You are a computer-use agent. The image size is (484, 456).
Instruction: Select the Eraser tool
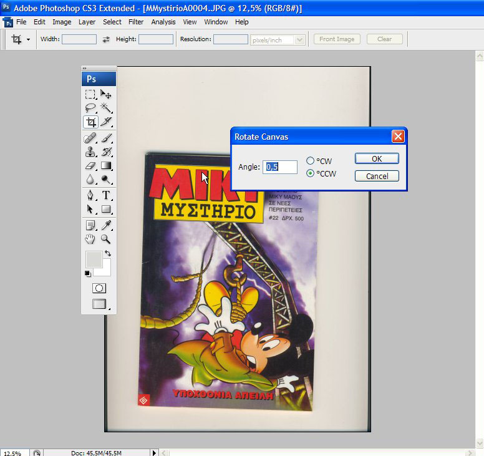click(x=90, y=166)
